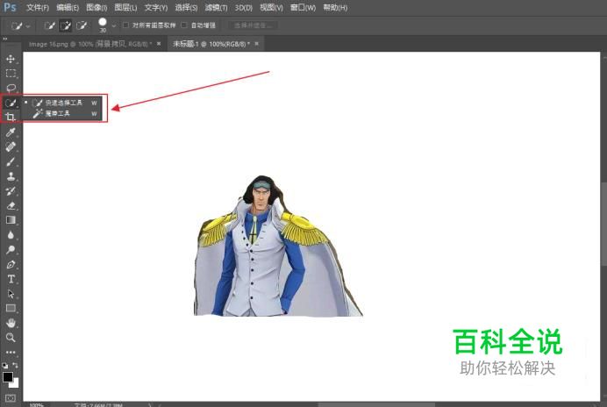This screenshot has width=607, height=407.
Task: Open the 图层(L) menu
Action: click(x=125, y=8)
